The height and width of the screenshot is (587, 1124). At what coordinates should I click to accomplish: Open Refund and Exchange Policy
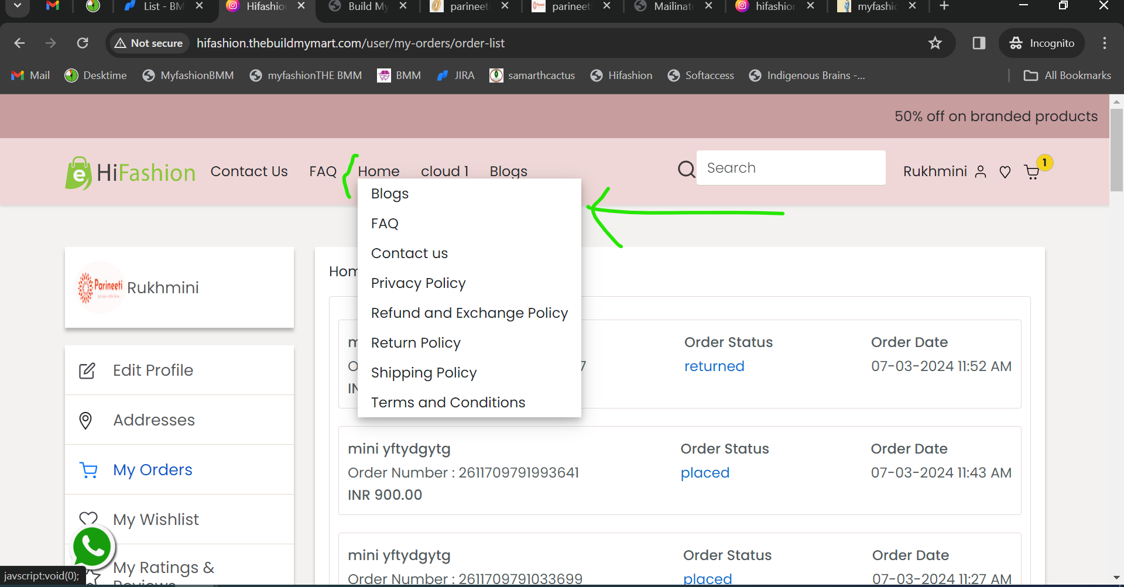tap(470, 313)
